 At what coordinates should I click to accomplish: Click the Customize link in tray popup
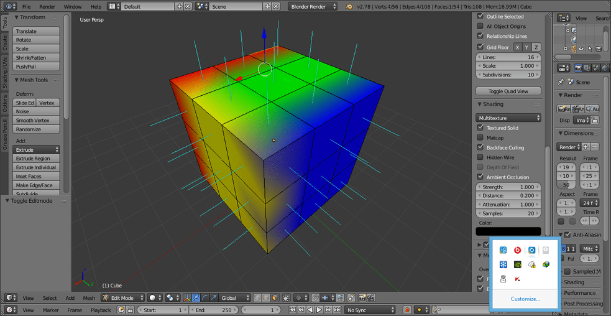tap(525, 299)
